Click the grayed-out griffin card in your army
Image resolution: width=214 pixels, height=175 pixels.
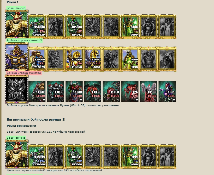click(x=93, y=26)
